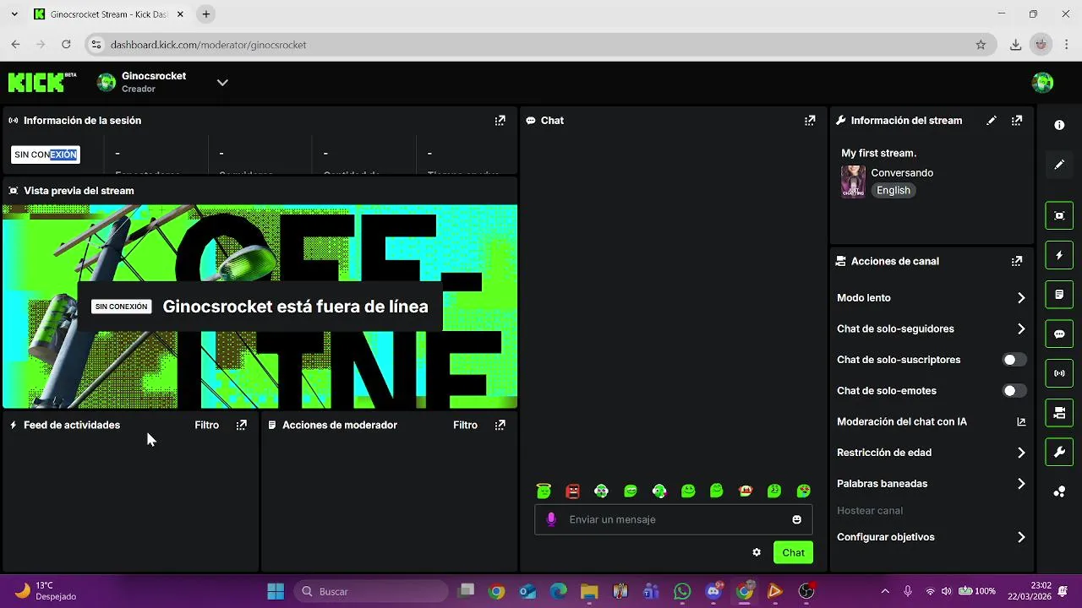Open WhatsApp from the taskbar

point(682,591)
